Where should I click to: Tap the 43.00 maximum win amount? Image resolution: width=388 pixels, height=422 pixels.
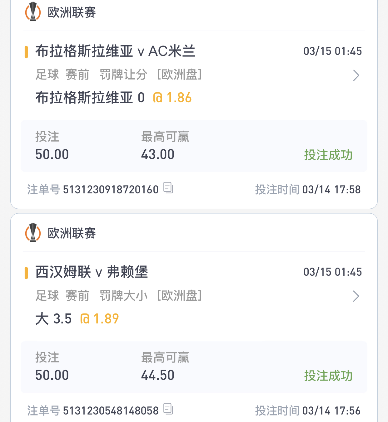(x=157, y=154)
